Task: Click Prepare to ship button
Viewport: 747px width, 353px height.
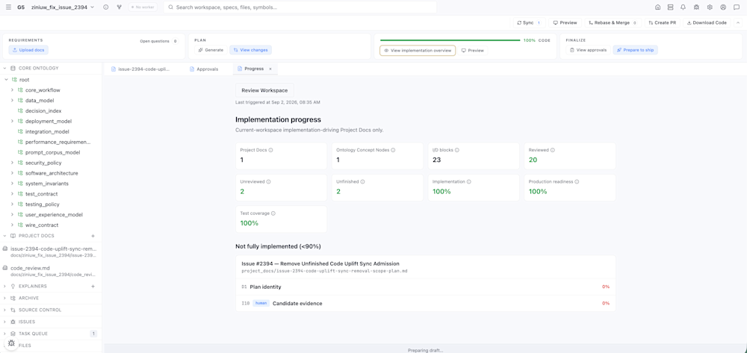Action: [636, 50]
